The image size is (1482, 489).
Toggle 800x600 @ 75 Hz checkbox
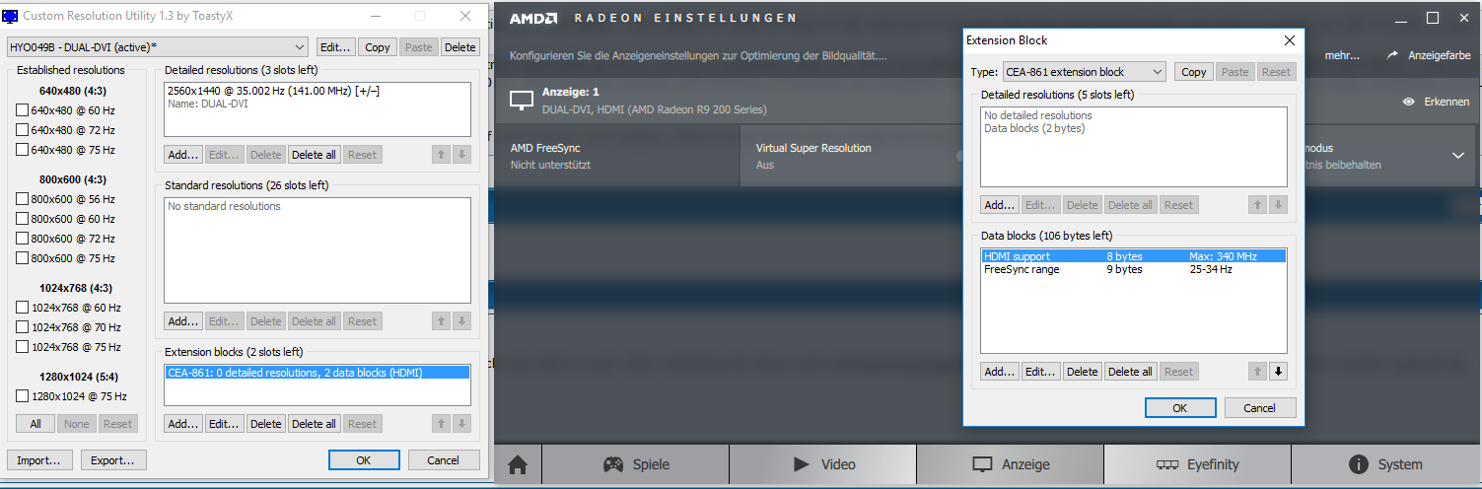[x=23, y=258]
